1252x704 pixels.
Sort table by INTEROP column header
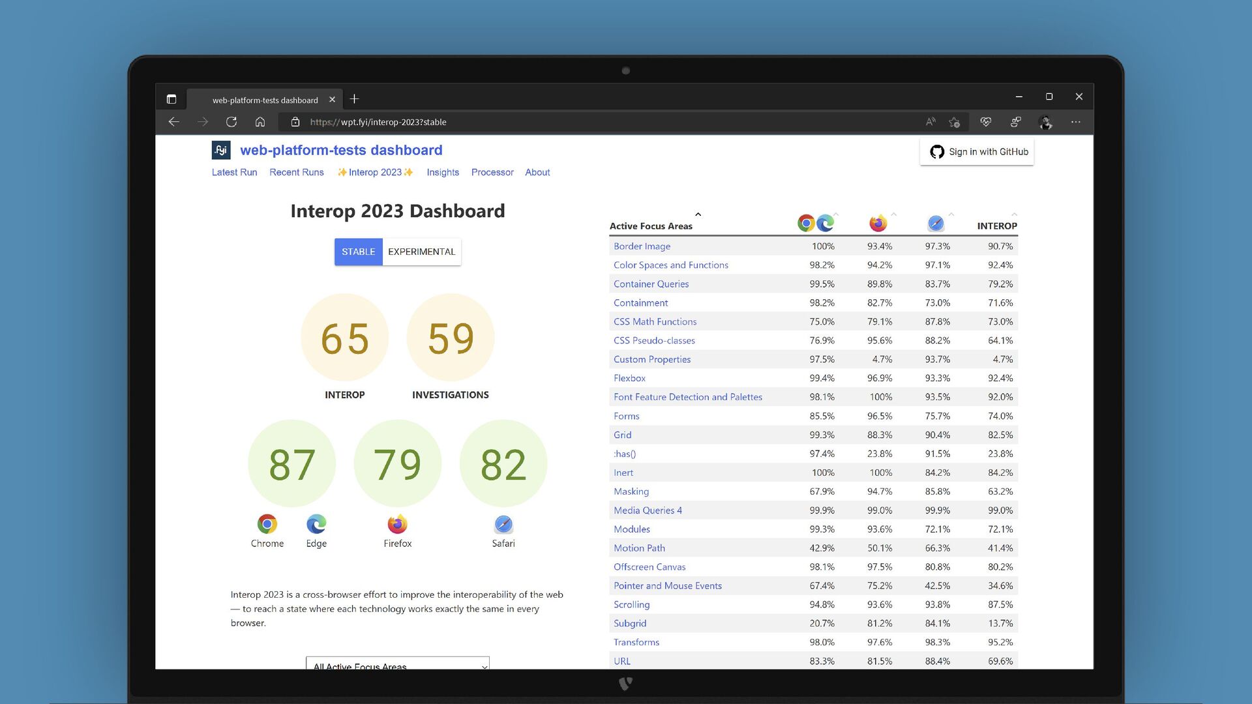pos(997,226)
